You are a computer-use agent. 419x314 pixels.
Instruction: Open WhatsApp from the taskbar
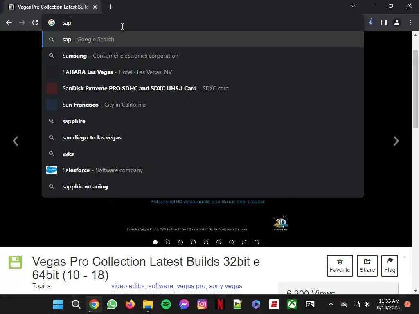coord(112,304)
